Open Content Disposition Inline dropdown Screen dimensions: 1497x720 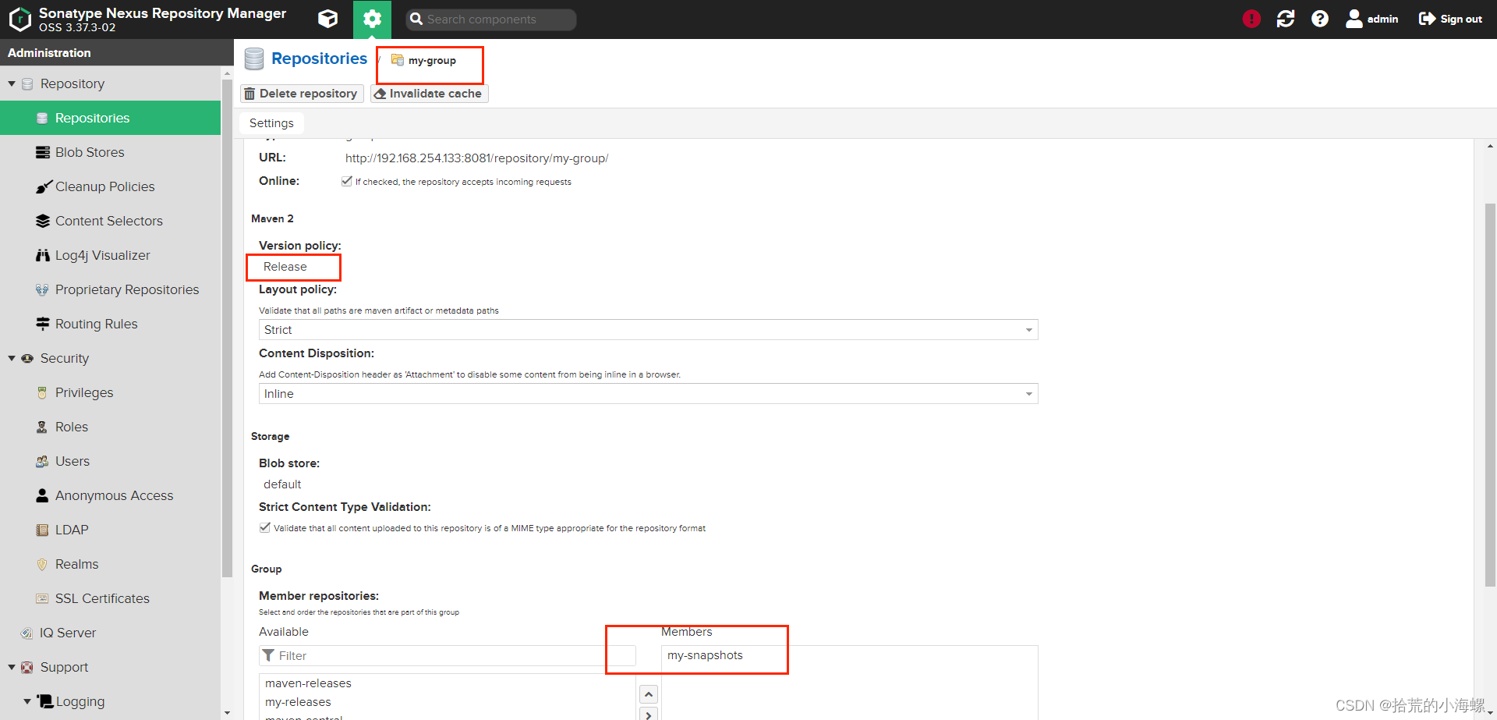[648, 394]
